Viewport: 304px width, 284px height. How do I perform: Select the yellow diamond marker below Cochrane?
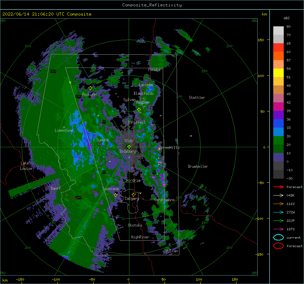pos(116,195)
